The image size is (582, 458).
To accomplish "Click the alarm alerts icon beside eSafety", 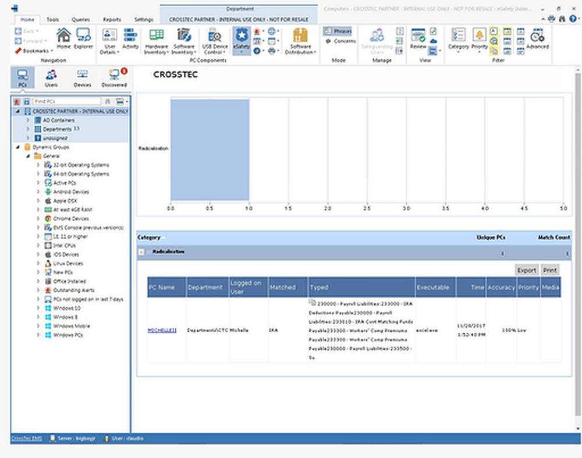I will point(257,31).
